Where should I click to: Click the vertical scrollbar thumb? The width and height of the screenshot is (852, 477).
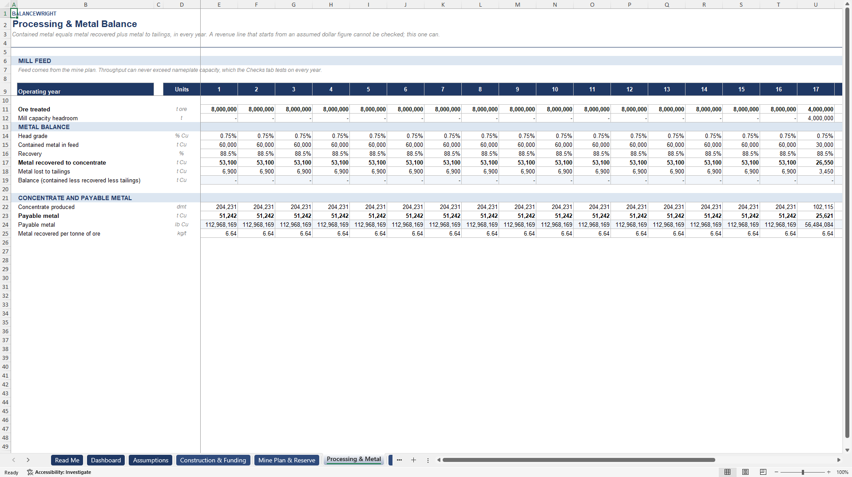[847, 222]
